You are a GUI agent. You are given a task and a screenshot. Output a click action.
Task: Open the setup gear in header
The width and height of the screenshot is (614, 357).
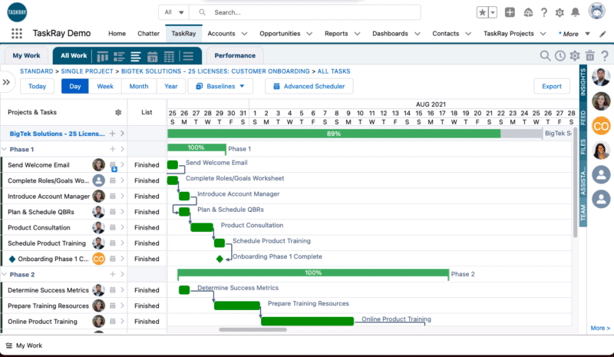[x=560, y=12]
